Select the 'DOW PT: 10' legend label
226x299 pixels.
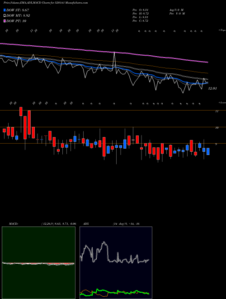[x=16, y=21]
